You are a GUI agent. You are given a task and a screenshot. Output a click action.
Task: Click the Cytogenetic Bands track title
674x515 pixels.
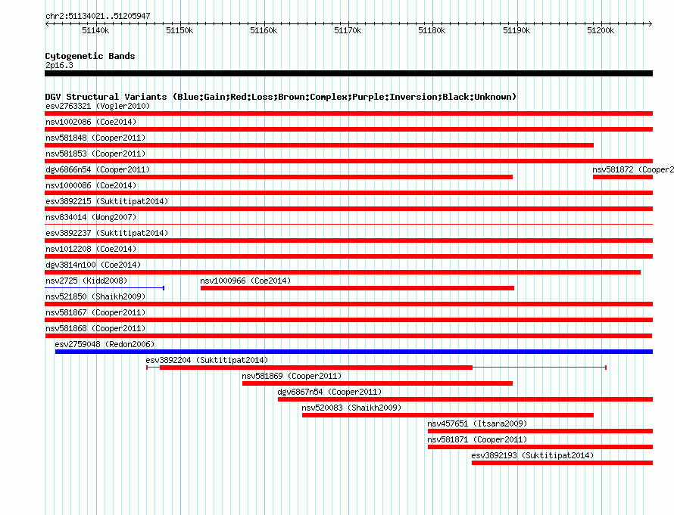tap(90, 56)
